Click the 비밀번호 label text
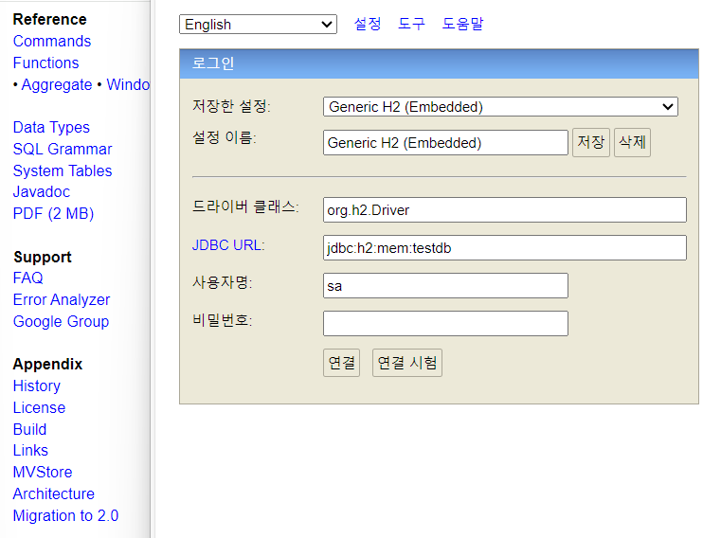The image size is (721, 538). coord(222,319)
